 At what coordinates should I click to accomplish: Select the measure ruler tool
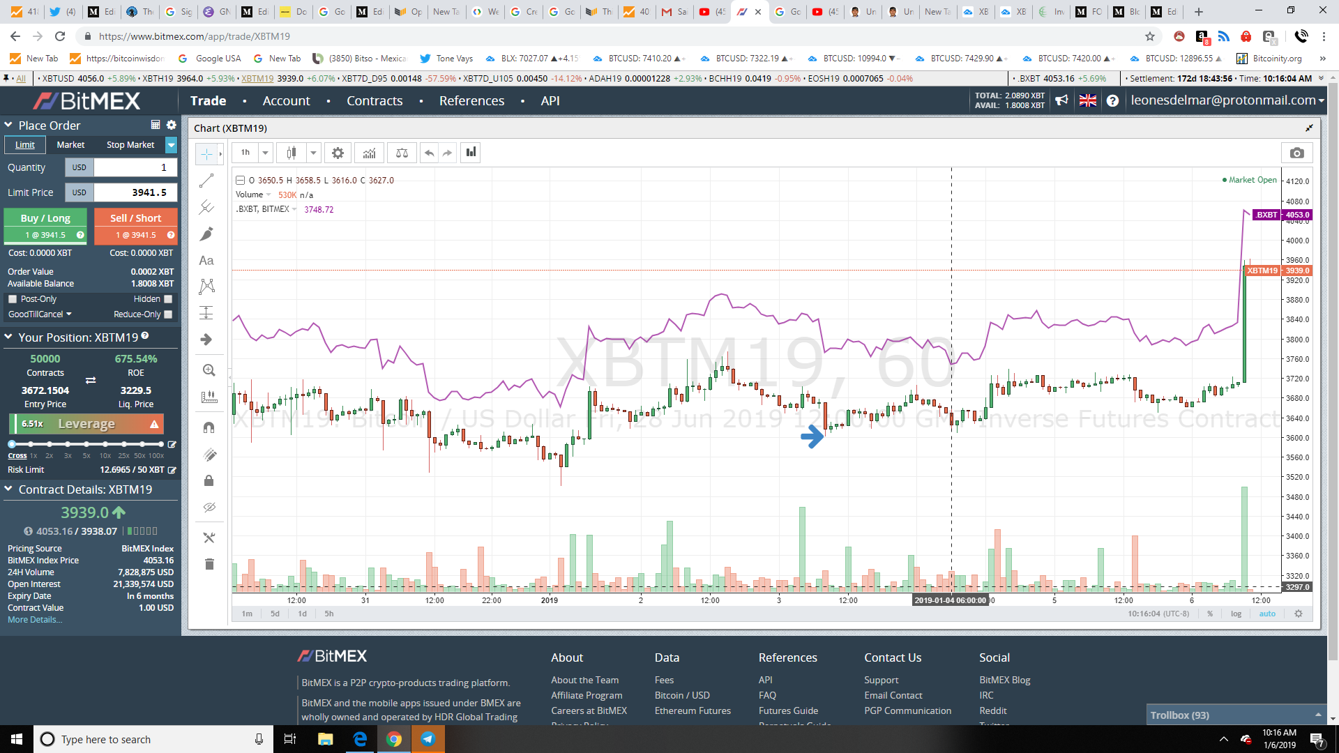(209, 397)
